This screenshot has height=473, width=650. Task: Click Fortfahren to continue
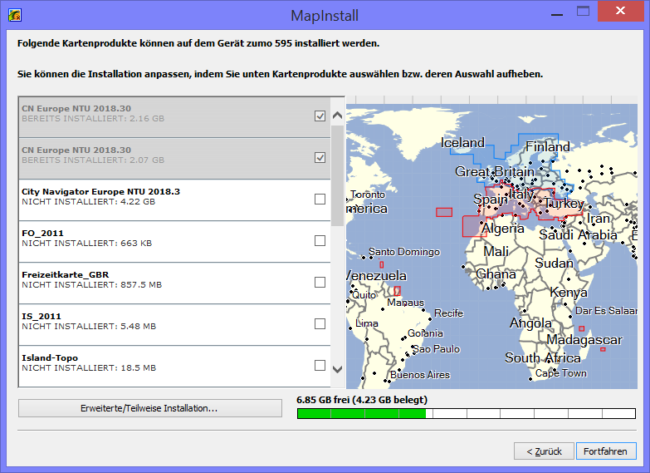pyautogui.click(x=606, y=451)
